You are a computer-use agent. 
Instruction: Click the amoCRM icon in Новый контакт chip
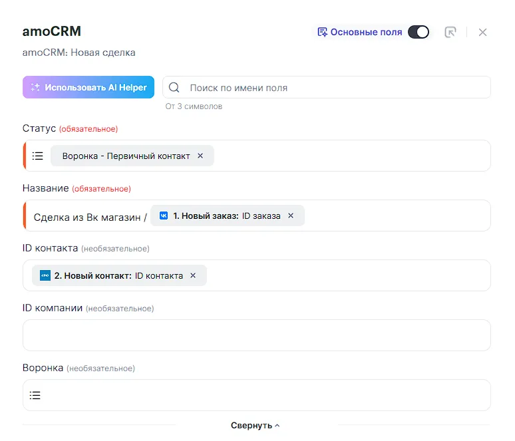pyautogui.click(x=45, y=275)
